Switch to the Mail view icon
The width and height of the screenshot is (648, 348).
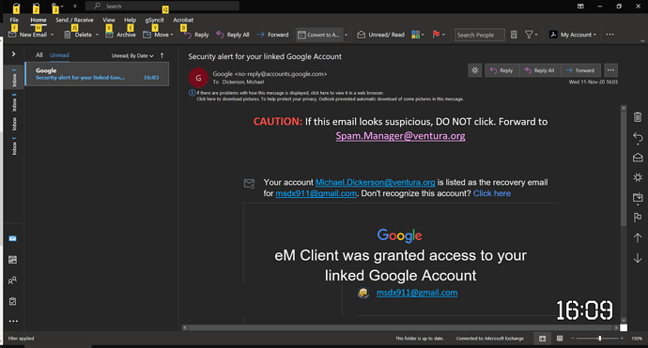(x=13, y=238)
